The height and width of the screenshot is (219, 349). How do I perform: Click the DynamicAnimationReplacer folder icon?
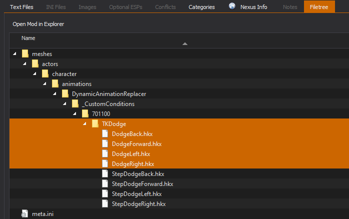point(65,93)
